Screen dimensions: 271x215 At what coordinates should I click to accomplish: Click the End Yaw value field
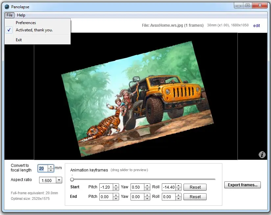pyautogui.click(x=137, y=197)
